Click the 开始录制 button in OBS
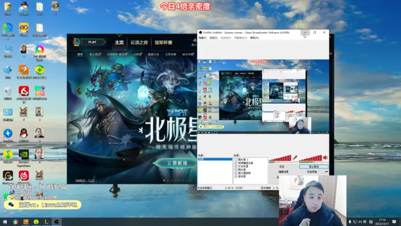The height and width of the screenshot is (226, 401). 312,172
